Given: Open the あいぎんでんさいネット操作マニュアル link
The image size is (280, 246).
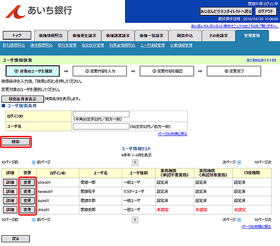Looking at the screenshot, I should pyautogui.click(x=234, y=26).
